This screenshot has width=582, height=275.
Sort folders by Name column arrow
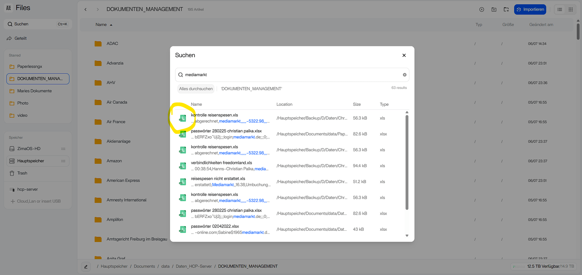point(111,25)
